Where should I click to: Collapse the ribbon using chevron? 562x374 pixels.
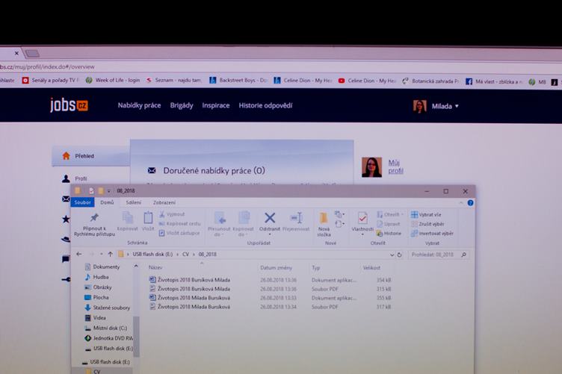coord(461,203)
